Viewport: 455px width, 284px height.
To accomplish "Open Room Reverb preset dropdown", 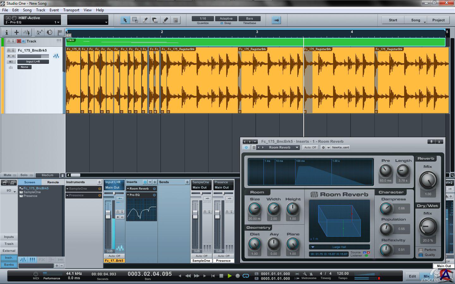I will pyautogui.click(x=297, y=147).
